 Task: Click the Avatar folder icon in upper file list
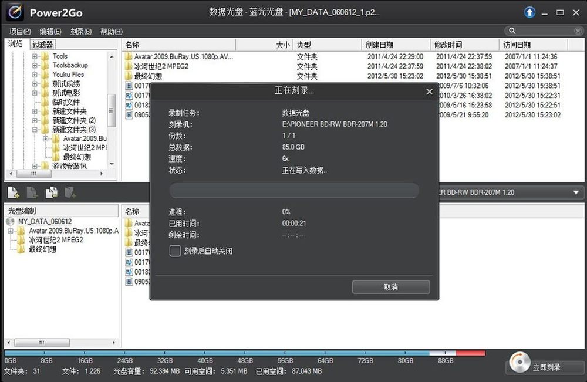point(129,56)
